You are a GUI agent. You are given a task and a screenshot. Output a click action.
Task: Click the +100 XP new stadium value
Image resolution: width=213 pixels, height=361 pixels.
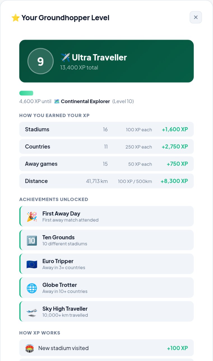click(x=177, y=348)
